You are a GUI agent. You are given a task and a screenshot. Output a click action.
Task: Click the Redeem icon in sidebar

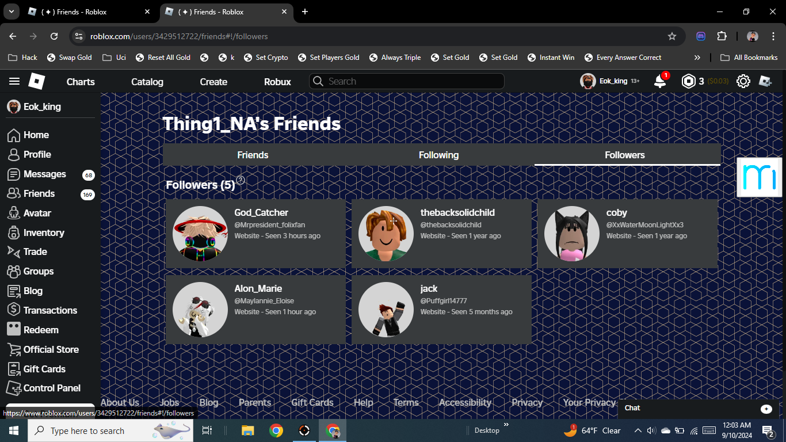click(14, 330)
